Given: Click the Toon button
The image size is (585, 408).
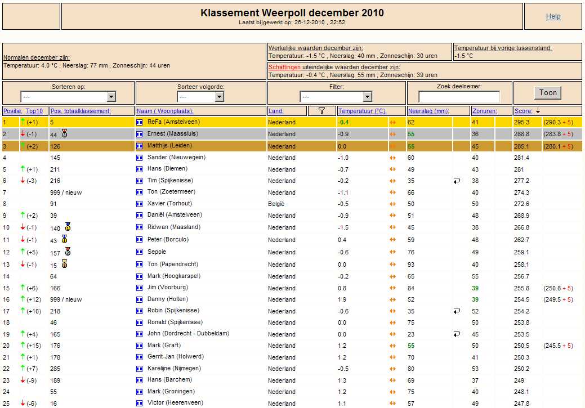Looking at the screenshot, I should coord(548,92).
